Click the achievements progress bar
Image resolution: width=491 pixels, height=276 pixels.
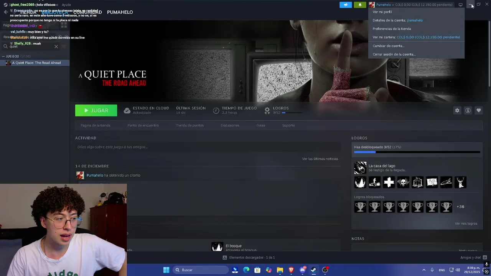click(x=417, y=152)
